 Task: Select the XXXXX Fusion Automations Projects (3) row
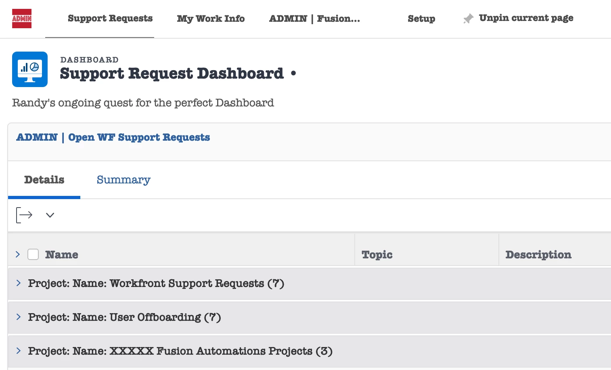[x=310, y=351]
